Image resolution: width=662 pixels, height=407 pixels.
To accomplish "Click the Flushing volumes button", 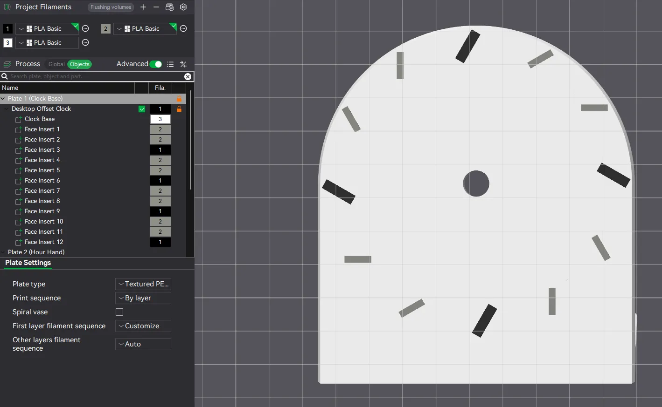I will click(111, 7).
